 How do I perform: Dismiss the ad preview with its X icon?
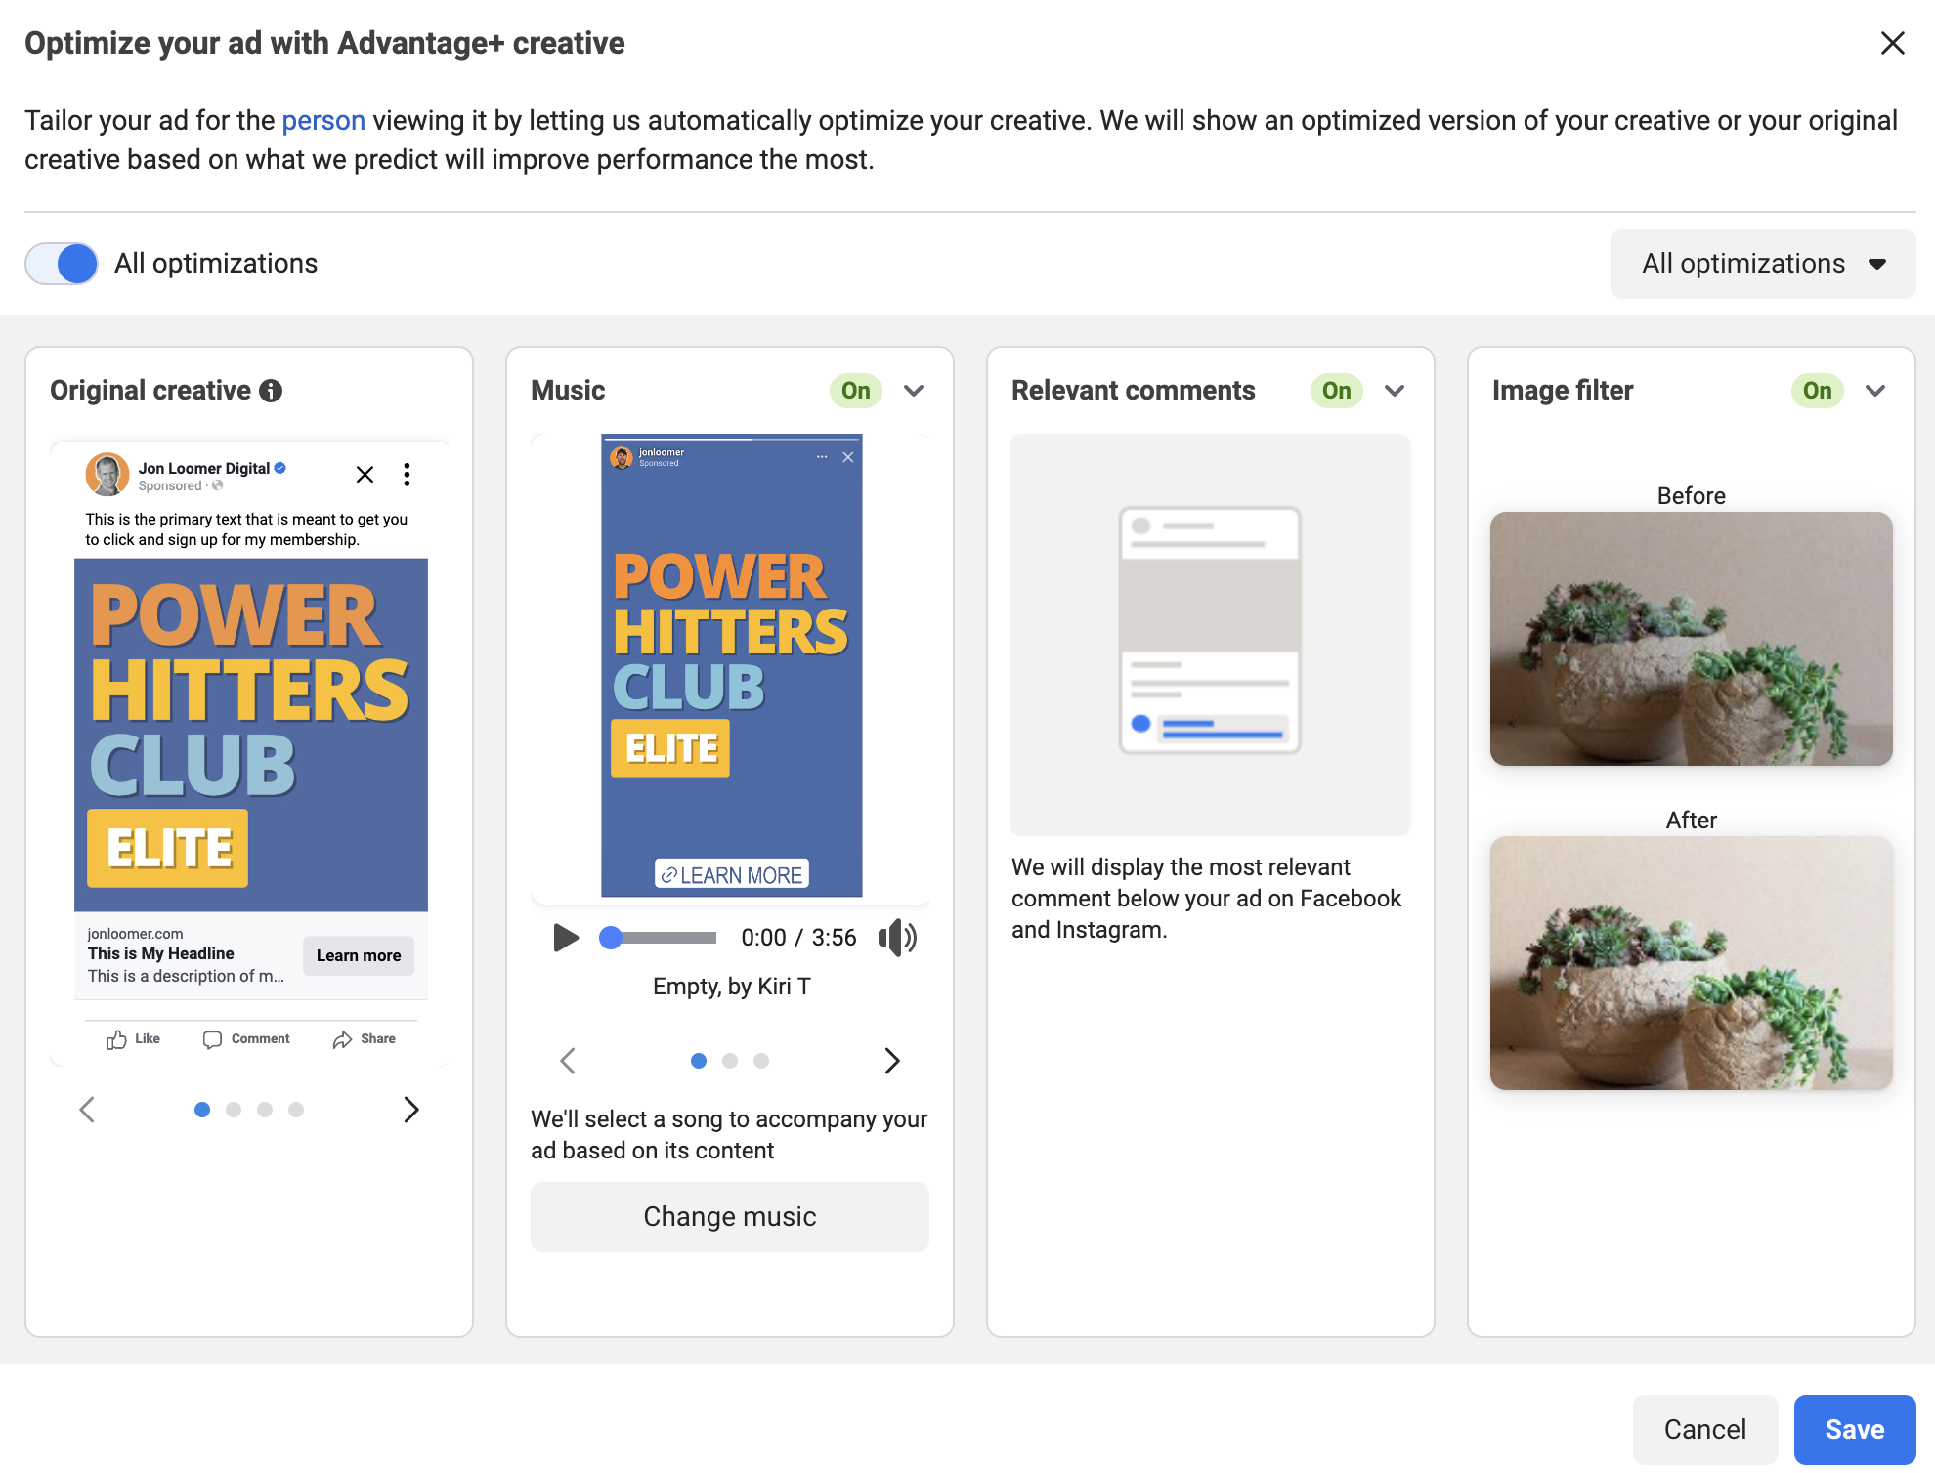coord(365,475)
